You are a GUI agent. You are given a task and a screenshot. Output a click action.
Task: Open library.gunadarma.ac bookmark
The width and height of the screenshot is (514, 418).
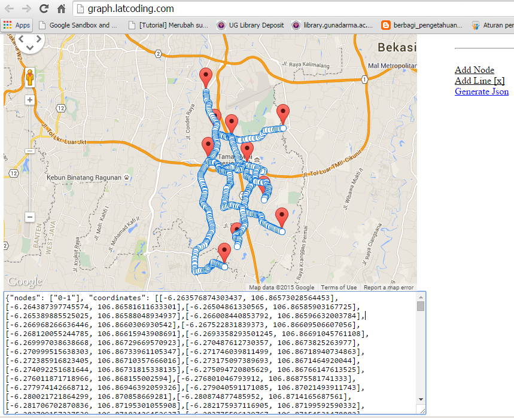point(332,25)
